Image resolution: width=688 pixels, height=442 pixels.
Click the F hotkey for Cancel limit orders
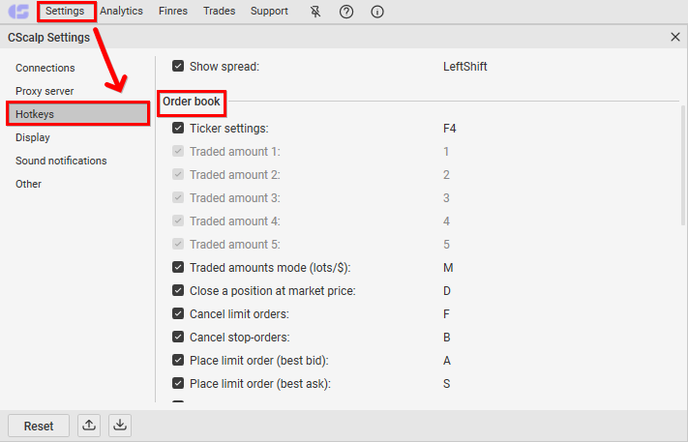click(x=446, y=314)
